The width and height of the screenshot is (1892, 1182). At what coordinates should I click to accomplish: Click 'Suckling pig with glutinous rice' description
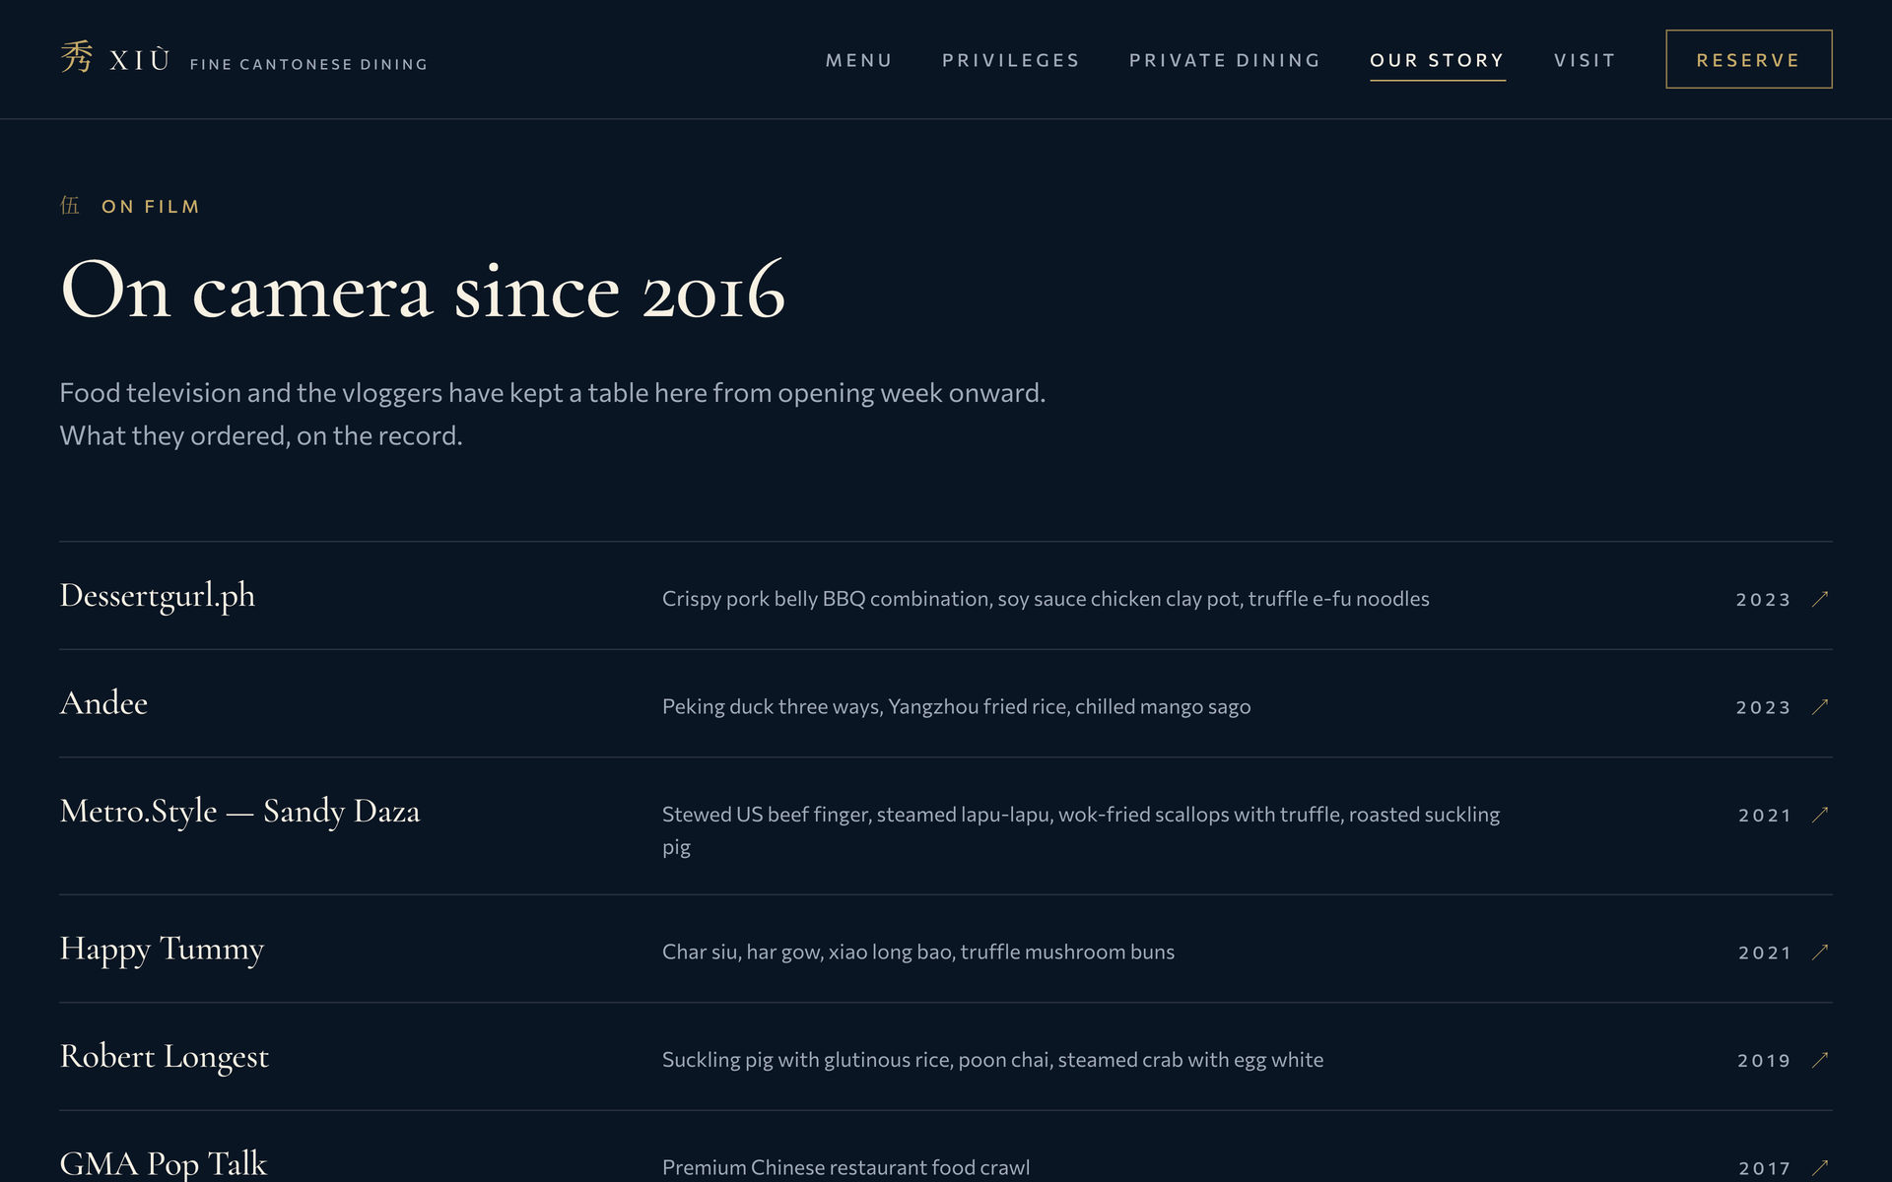click(x=992, y=1060)
